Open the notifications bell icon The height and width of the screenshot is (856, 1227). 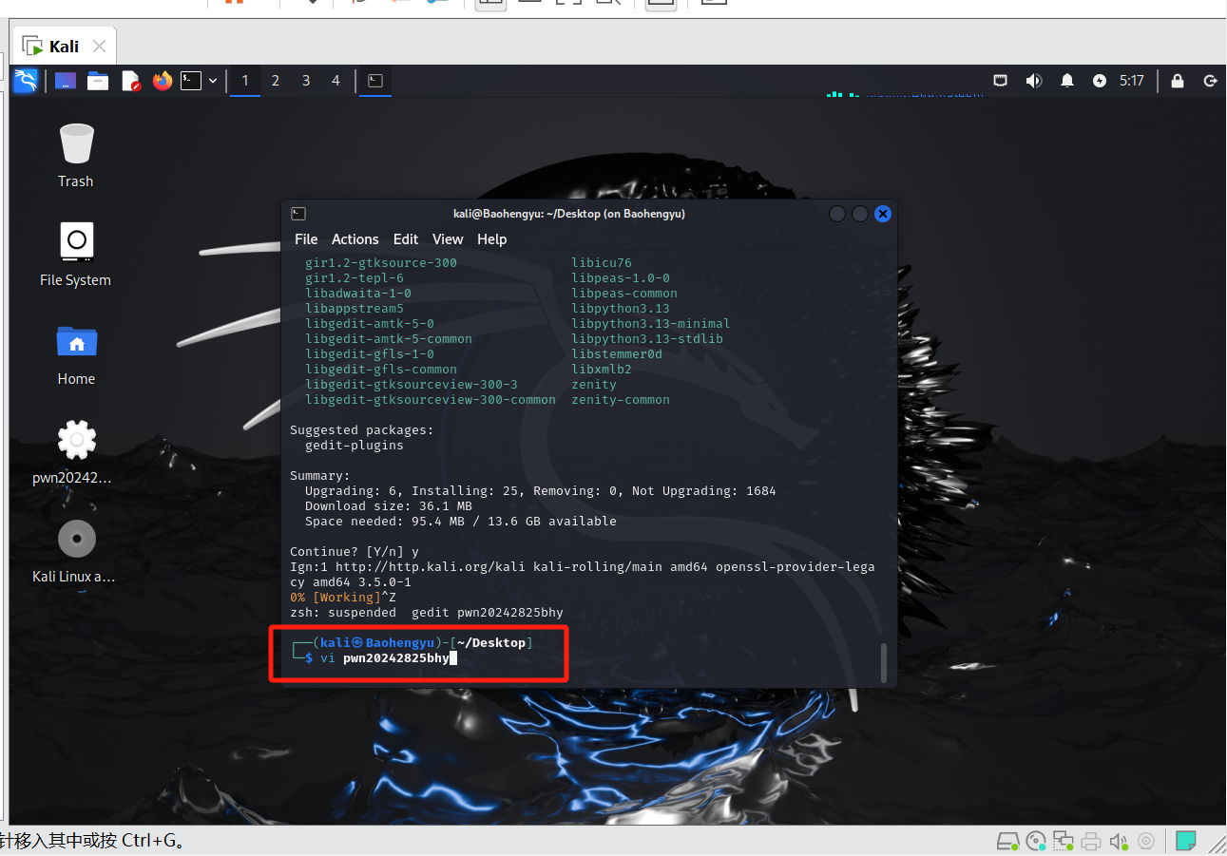(x=1067, y=81)
